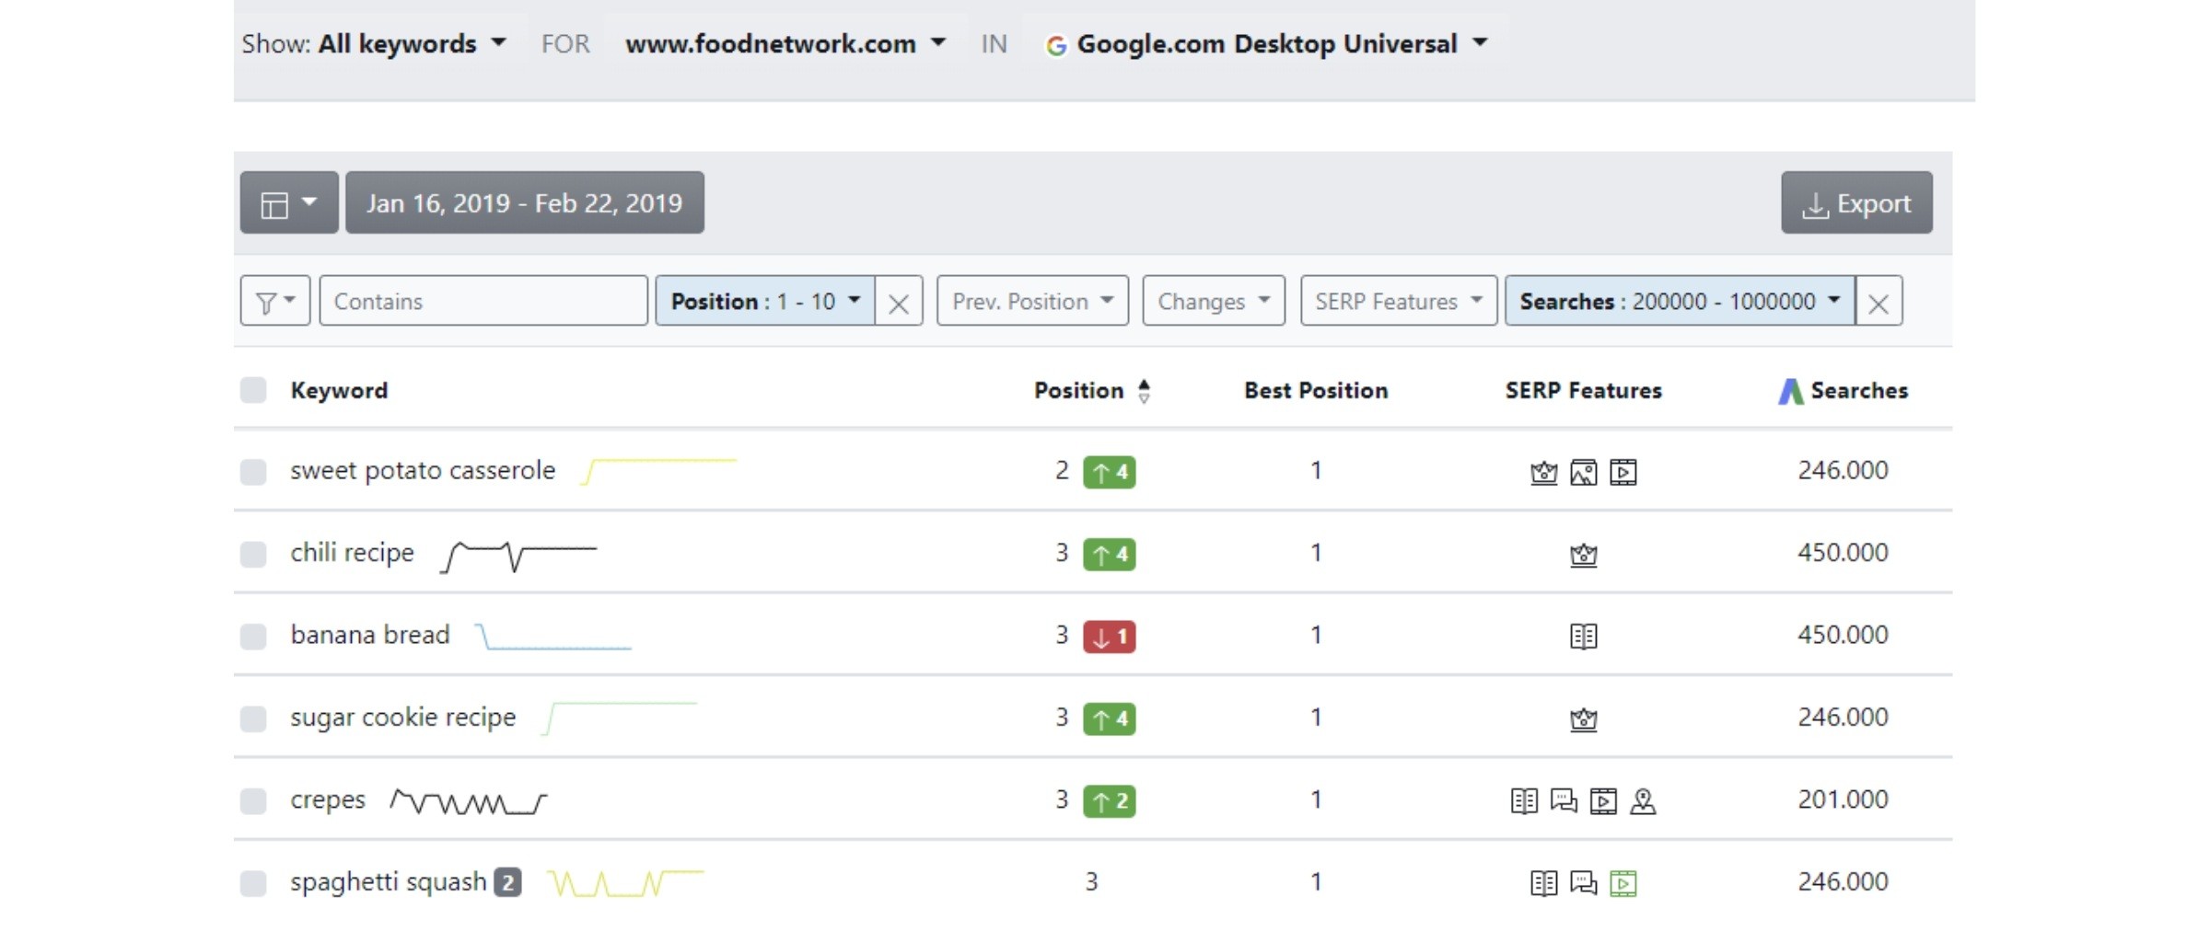Sort by the Keyword column header

(x=339, y=390)
